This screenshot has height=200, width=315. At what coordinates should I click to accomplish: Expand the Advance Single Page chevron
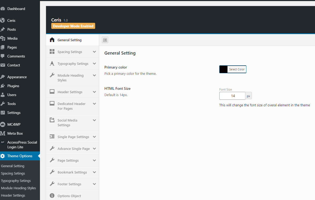pos(94,149)
